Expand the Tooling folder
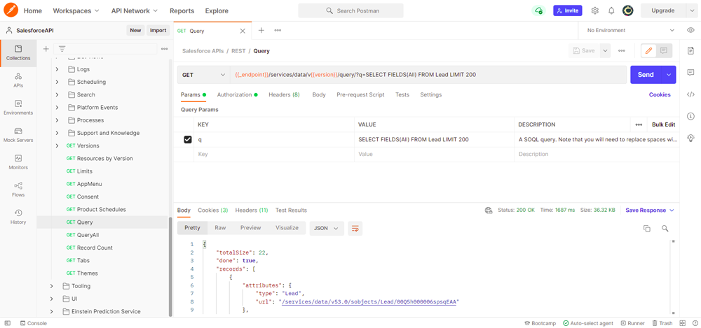Viewport: 701px width, 328px height. click(x=51, y=286)
